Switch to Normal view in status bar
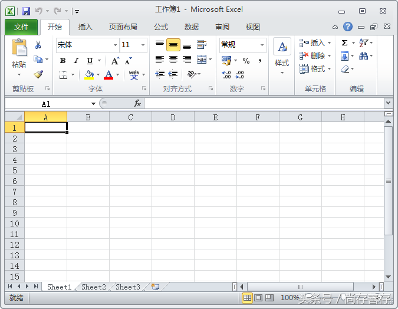The image size is (398, 309). [247, 298]
